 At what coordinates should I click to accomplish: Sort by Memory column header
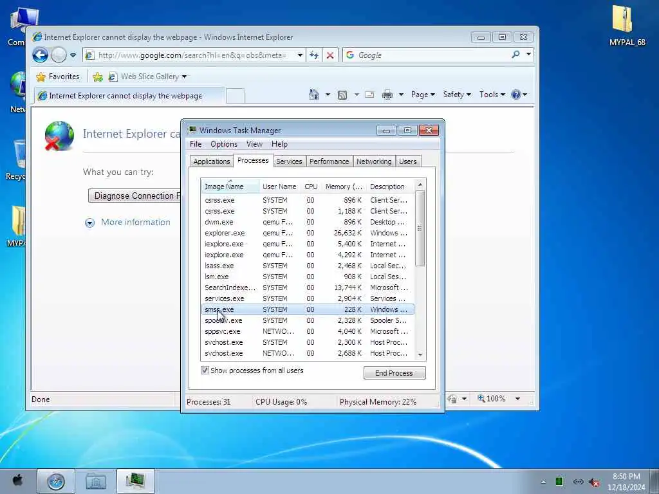(x=344, y=187)
